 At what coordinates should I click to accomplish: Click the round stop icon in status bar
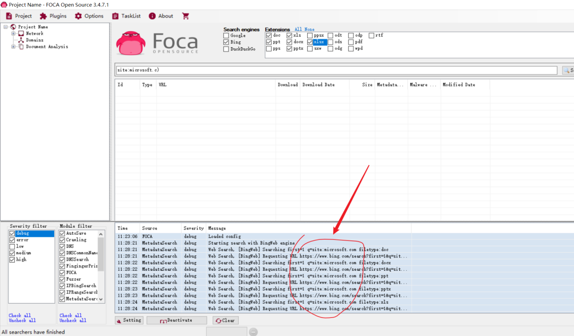click(254, 332)
